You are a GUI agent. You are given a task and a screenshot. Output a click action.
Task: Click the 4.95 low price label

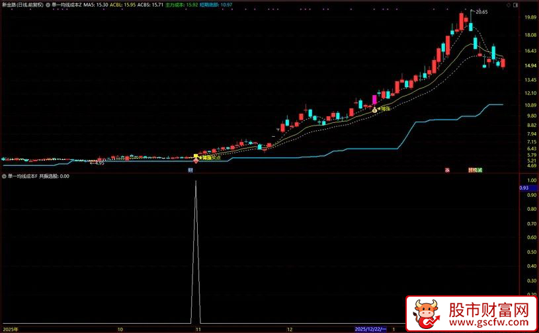coord(99,163)
